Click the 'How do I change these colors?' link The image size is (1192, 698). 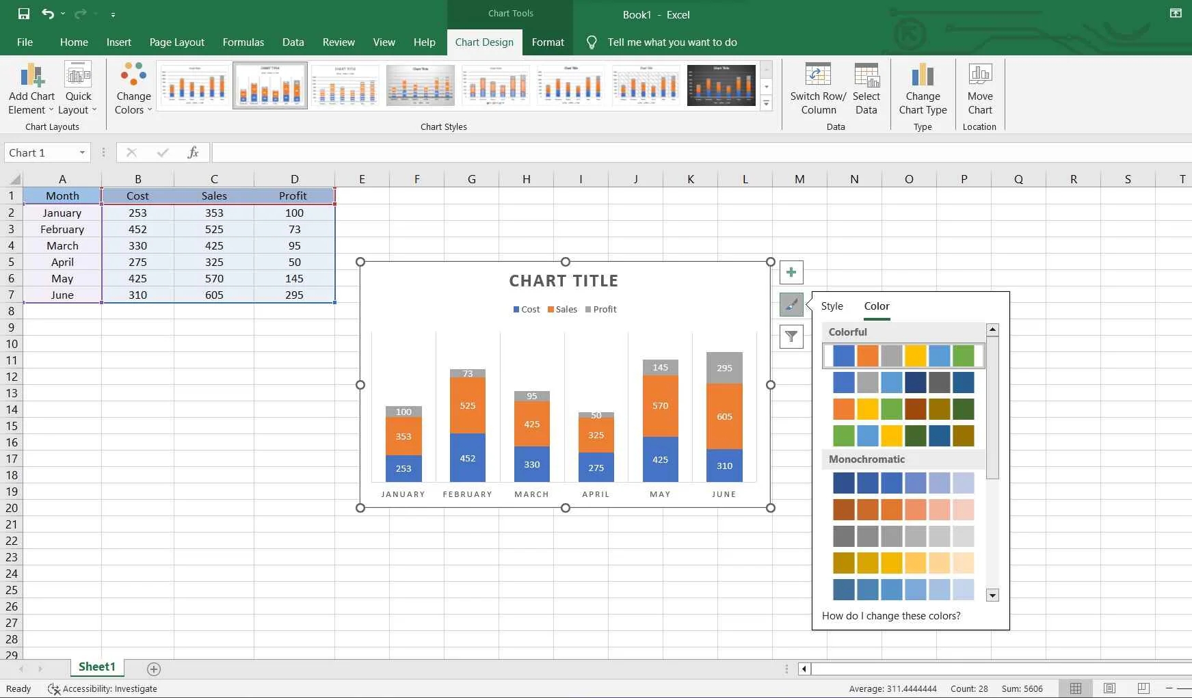[x=891, y=615]
